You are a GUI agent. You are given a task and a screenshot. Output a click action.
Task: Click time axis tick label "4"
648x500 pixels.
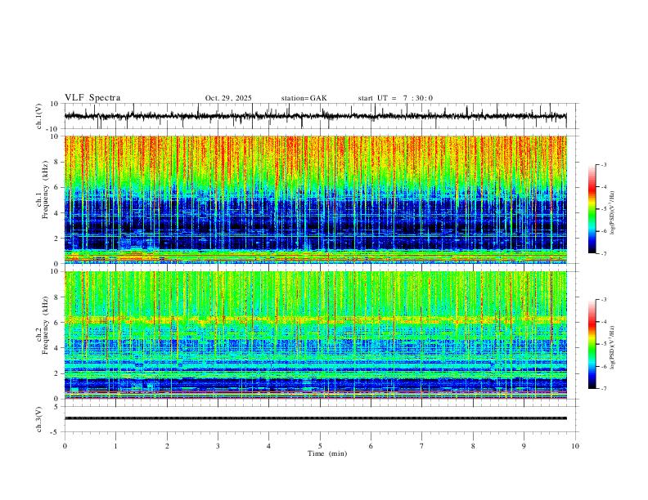click(269, 446)
